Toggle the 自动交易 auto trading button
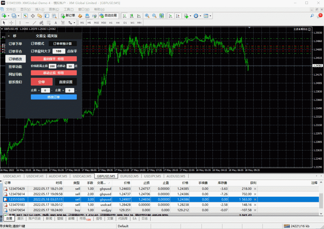 (x=108, y=16)
